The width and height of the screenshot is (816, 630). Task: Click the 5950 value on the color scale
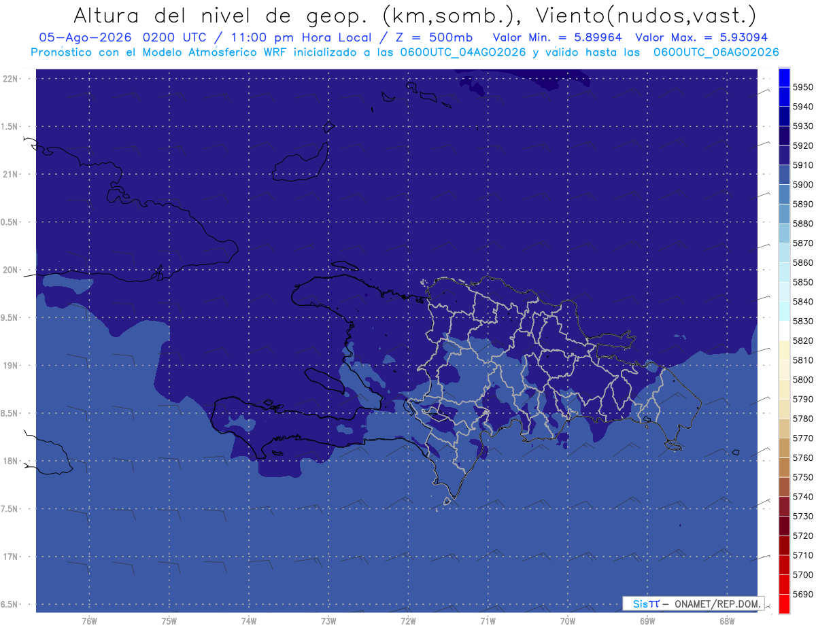(x=802, y=88)
